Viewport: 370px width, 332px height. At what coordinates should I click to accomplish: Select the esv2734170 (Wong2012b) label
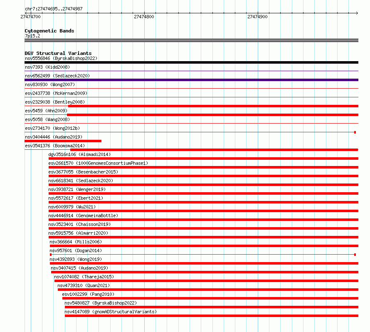52,128
